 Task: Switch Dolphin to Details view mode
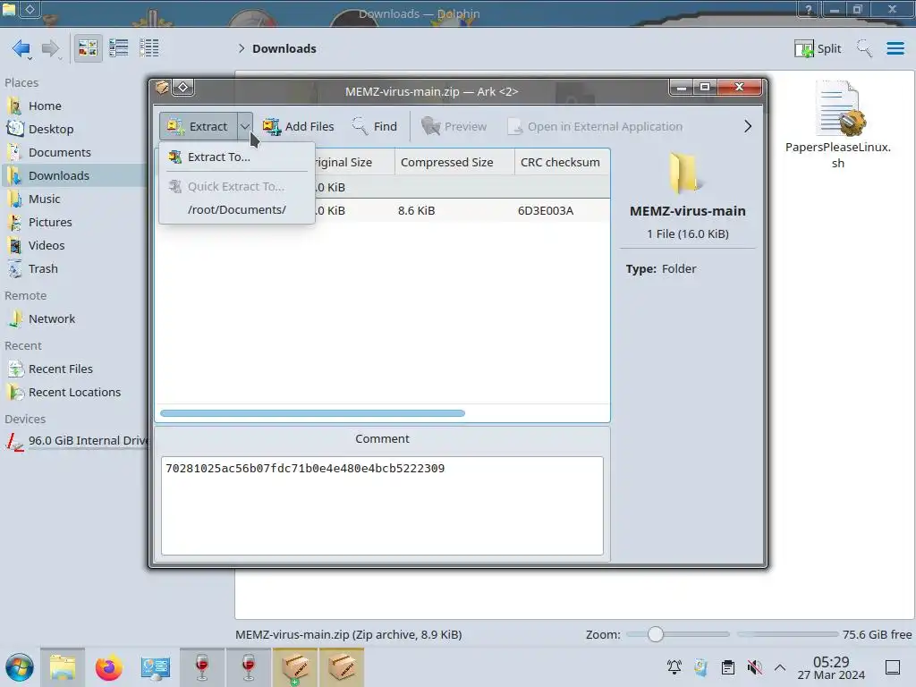click(149, 48)
